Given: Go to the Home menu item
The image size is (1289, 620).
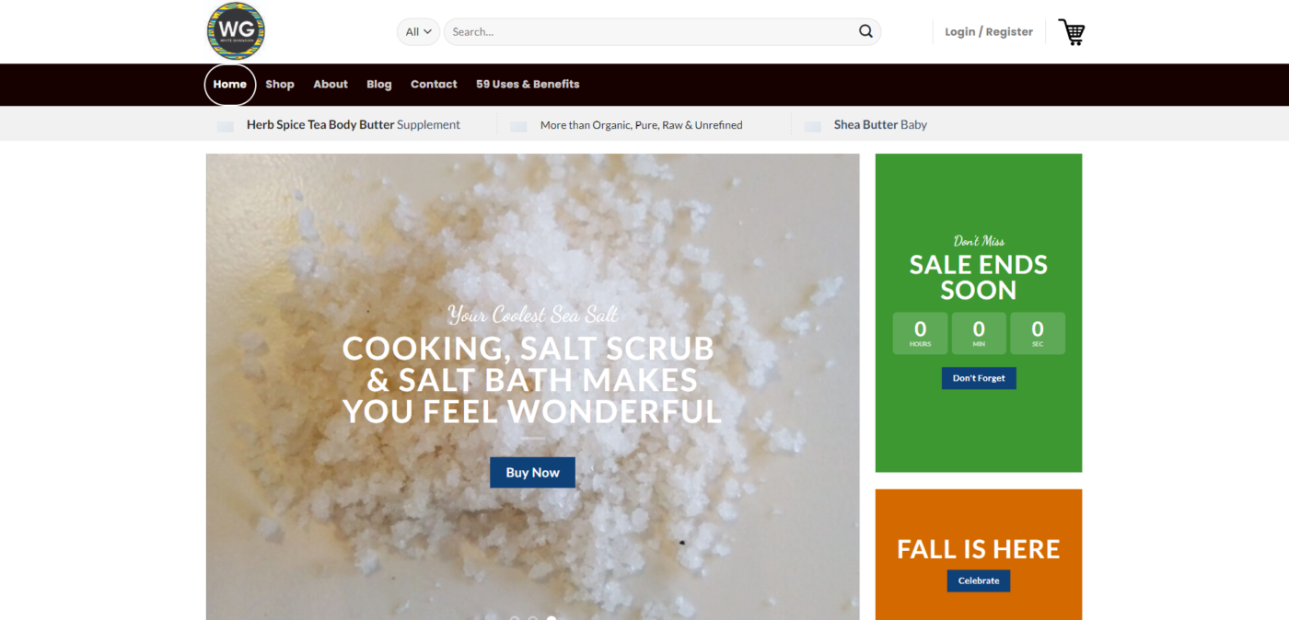Looking at the screenshot, I should point(230,85).
